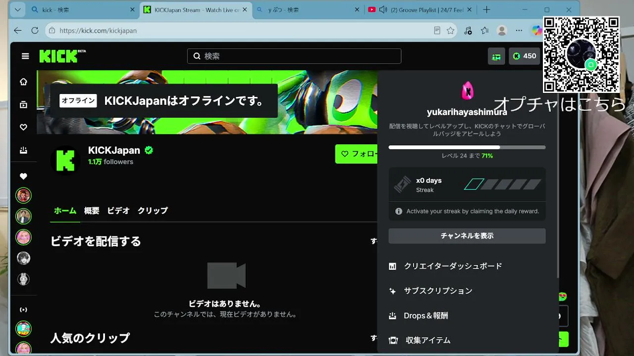Open the Browse icon under Home
Screen dimensions: 634x356
(23, 104)
